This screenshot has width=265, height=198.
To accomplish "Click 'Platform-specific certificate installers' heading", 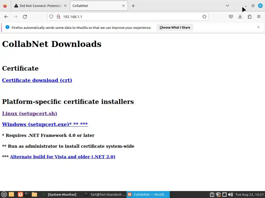I will 68,102.
